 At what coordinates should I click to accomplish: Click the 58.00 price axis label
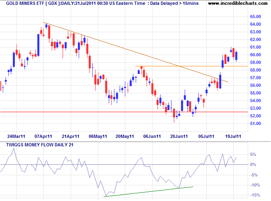click(x=255, y=70)
